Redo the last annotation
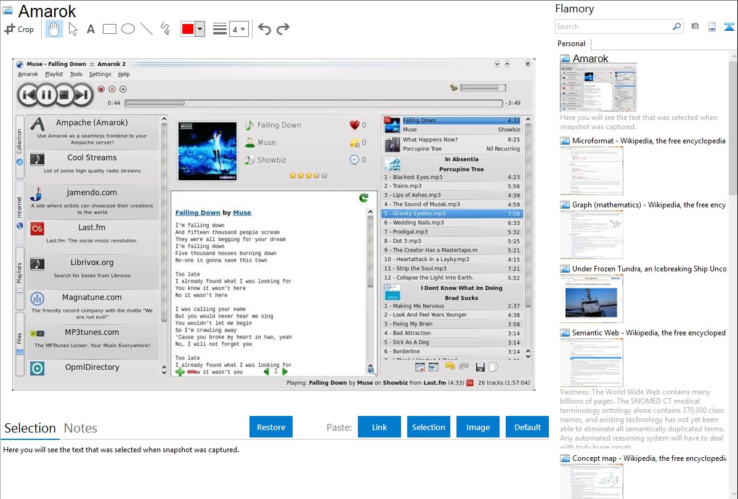Image resolution: width=738 pixels, height=499 pixels. pos(283,29)
